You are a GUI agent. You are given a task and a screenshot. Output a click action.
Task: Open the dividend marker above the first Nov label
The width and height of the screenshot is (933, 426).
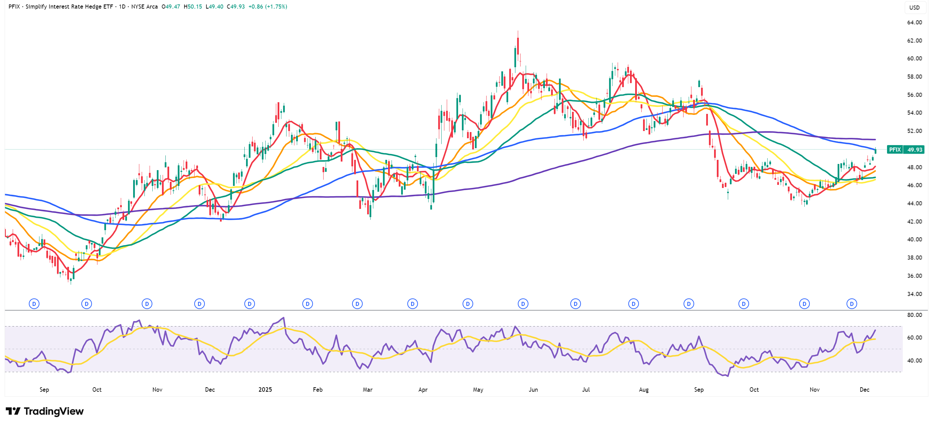pos(147,304)
